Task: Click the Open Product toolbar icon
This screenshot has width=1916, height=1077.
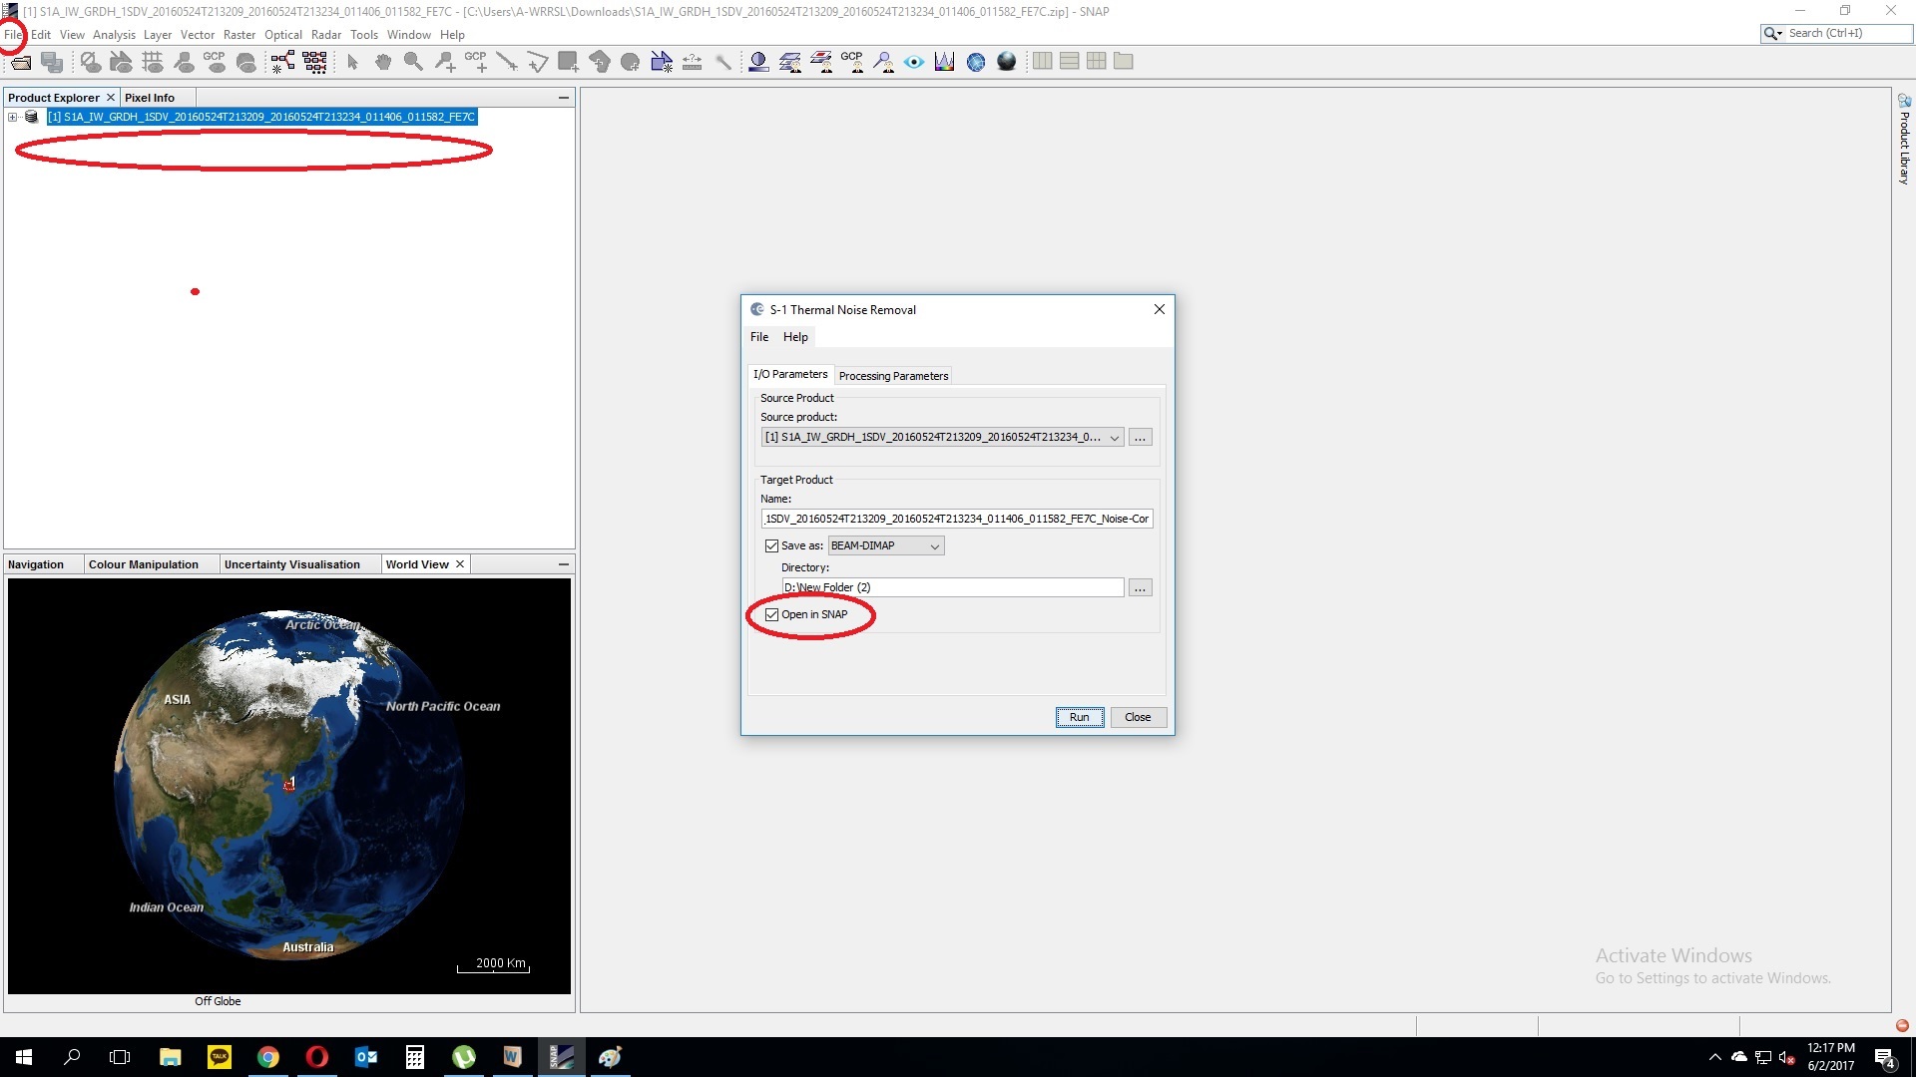Action: (x=21, y=62)
